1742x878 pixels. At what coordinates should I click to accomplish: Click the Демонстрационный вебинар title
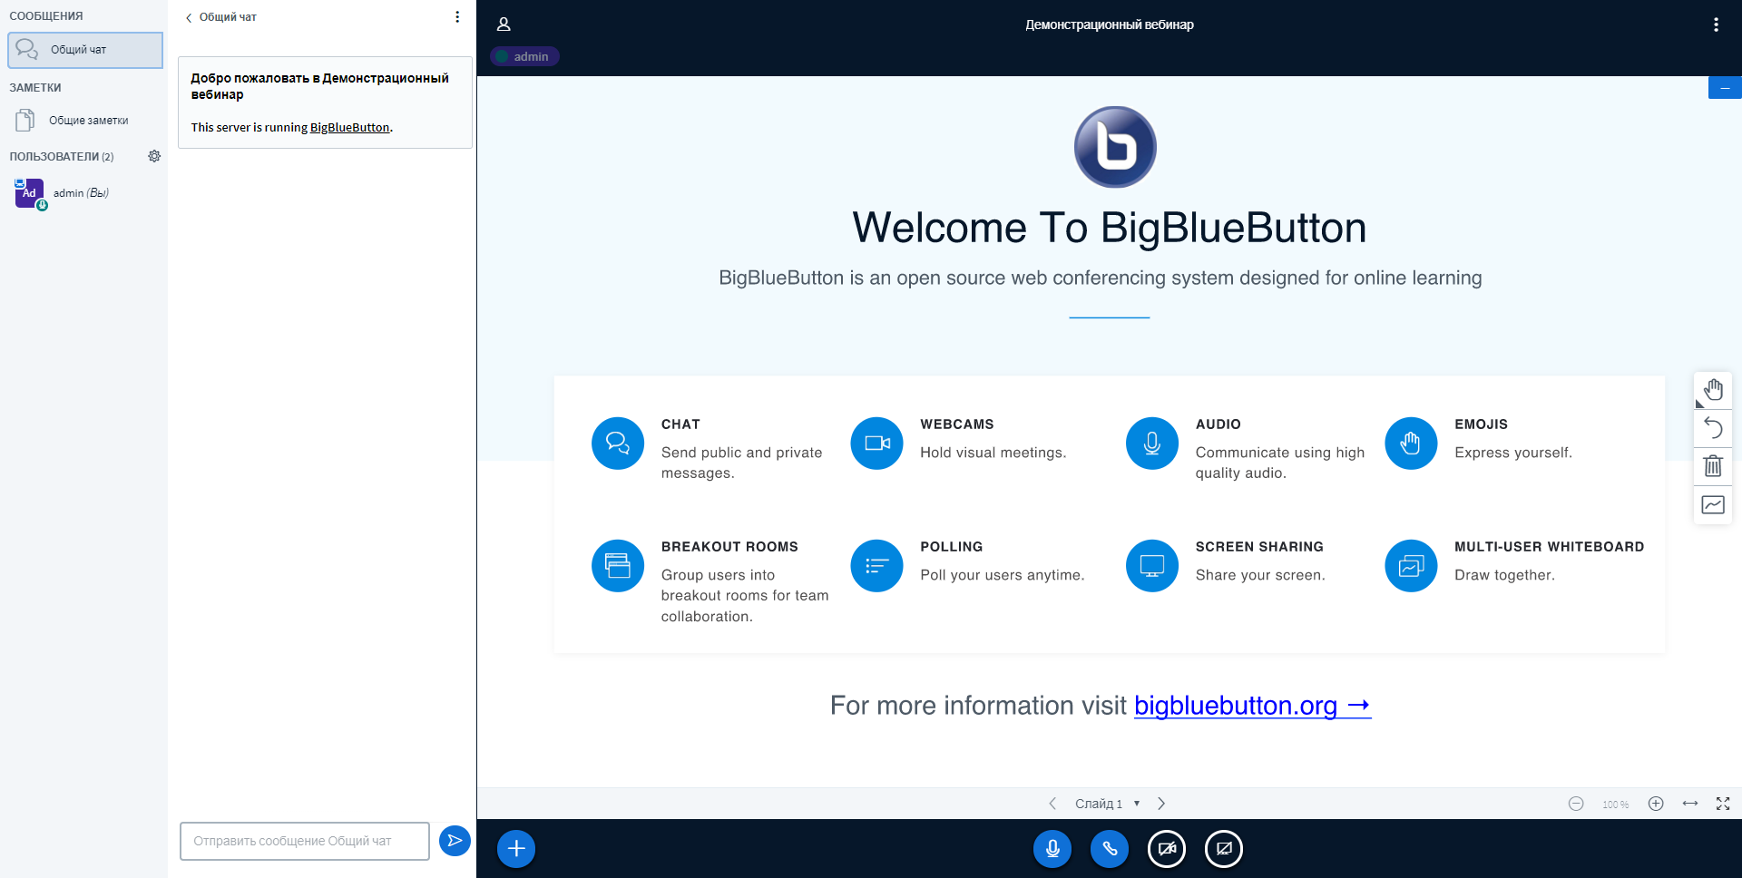pos(1110,24)
